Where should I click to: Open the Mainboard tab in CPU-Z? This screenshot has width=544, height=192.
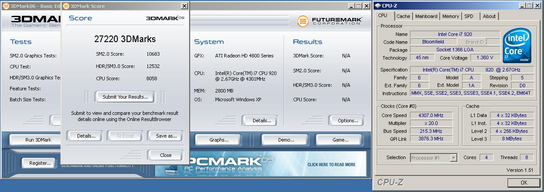[426, 16]
